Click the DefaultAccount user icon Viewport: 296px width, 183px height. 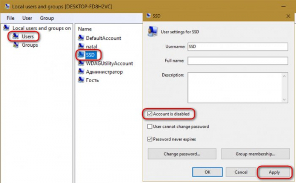pyautogui.click(x=81, y=38)
